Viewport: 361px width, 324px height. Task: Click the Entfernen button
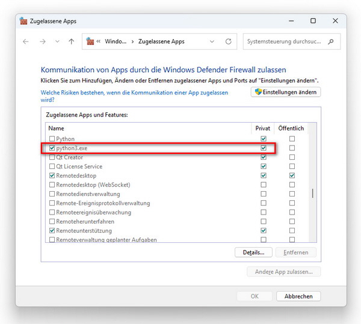pos(295,252)
